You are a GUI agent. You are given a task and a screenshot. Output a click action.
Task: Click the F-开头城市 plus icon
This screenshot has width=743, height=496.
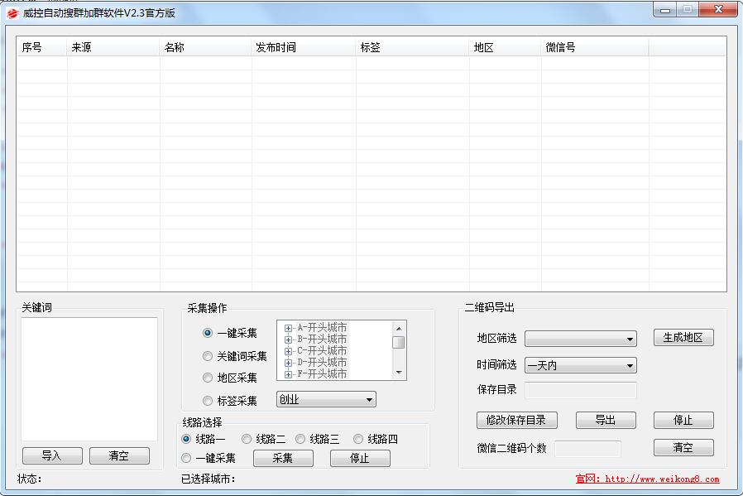tap(289, 374)
